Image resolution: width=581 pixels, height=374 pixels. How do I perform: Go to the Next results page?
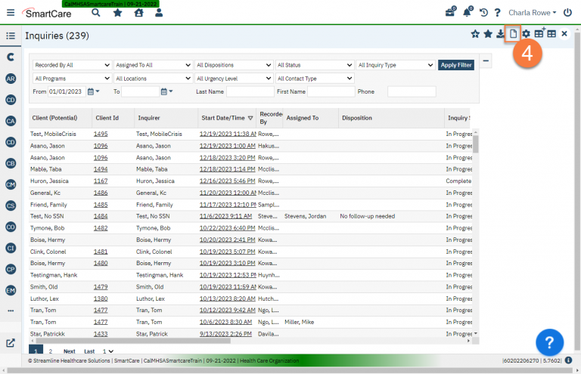(x=69, y=351)
